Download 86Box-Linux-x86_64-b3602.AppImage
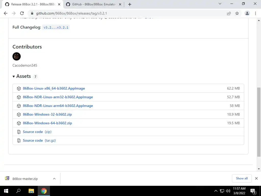 pos(54,88)
